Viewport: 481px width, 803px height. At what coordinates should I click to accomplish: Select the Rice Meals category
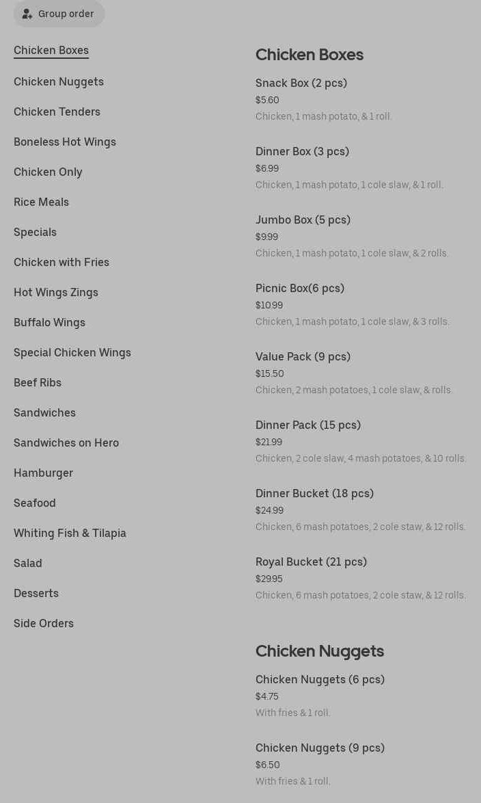[x=41, y=202]
